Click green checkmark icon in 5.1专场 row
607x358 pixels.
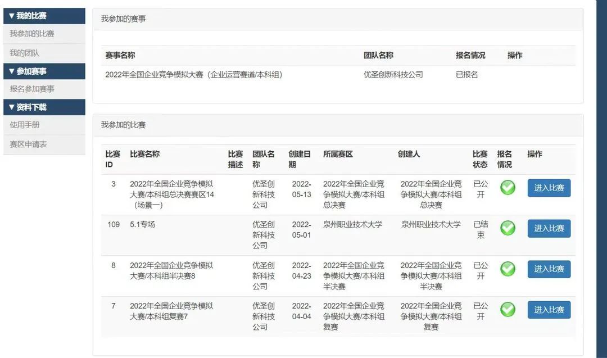point(508,228)
